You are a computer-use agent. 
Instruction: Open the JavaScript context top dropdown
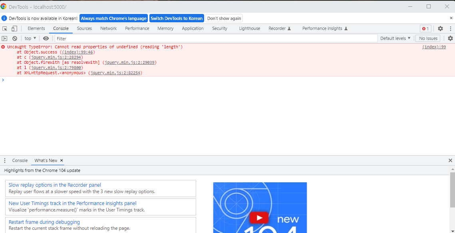(x=30, y=38)
